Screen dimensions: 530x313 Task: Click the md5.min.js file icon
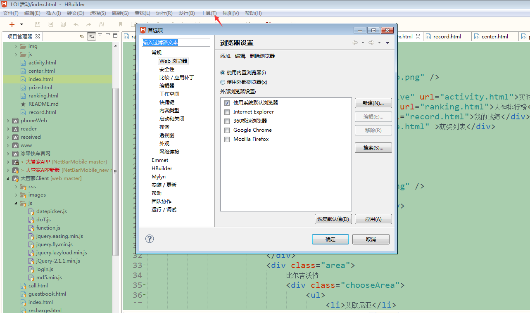(x=31, y=277)
